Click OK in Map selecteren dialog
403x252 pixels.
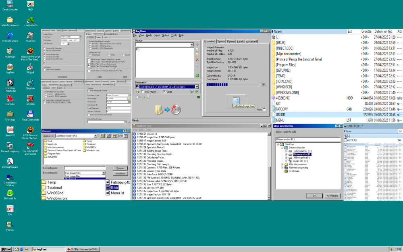tap(314, 196)
